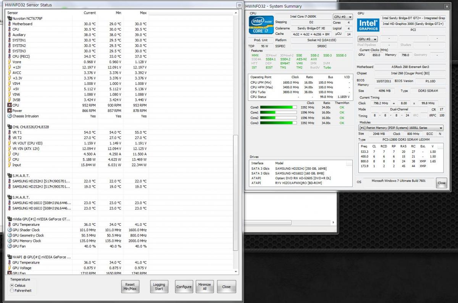
Task: Select the Input power icon
Action: click(x=10, y=165)
